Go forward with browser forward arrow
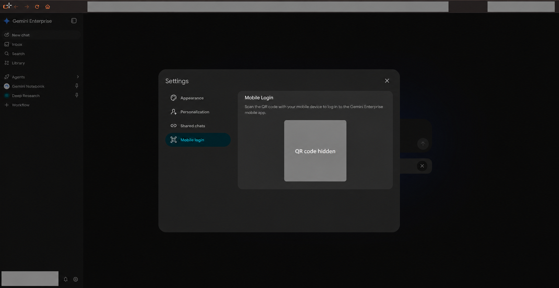The image size is (559, 288). point(27,7)
